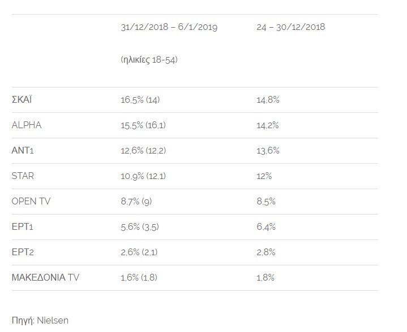Click the (ηλικίες 18-54) subtitle text
Viewport: 407px width, 332px height.
[x=149, y=60]
